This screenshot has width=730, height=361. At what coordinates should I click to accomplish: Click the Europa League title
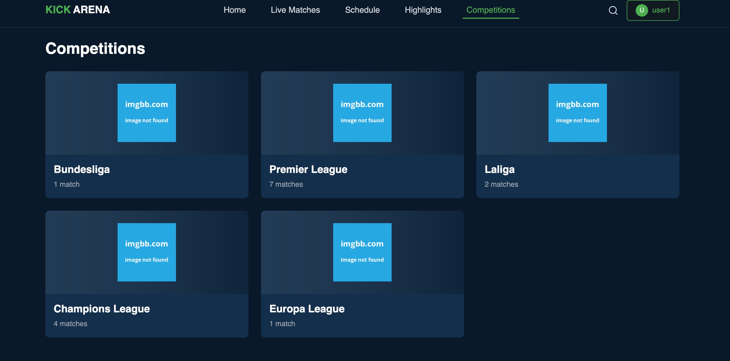(307, 309)
